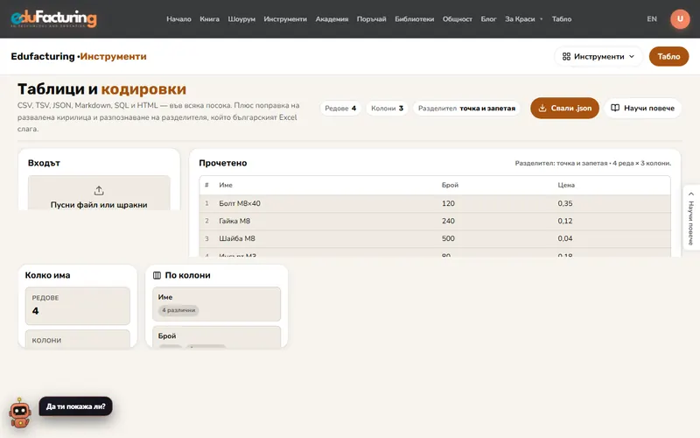Image resolution: width=700 pixels, height=438 pixels.
Task: Expand the За Краси menu
Action: (523, 18)
